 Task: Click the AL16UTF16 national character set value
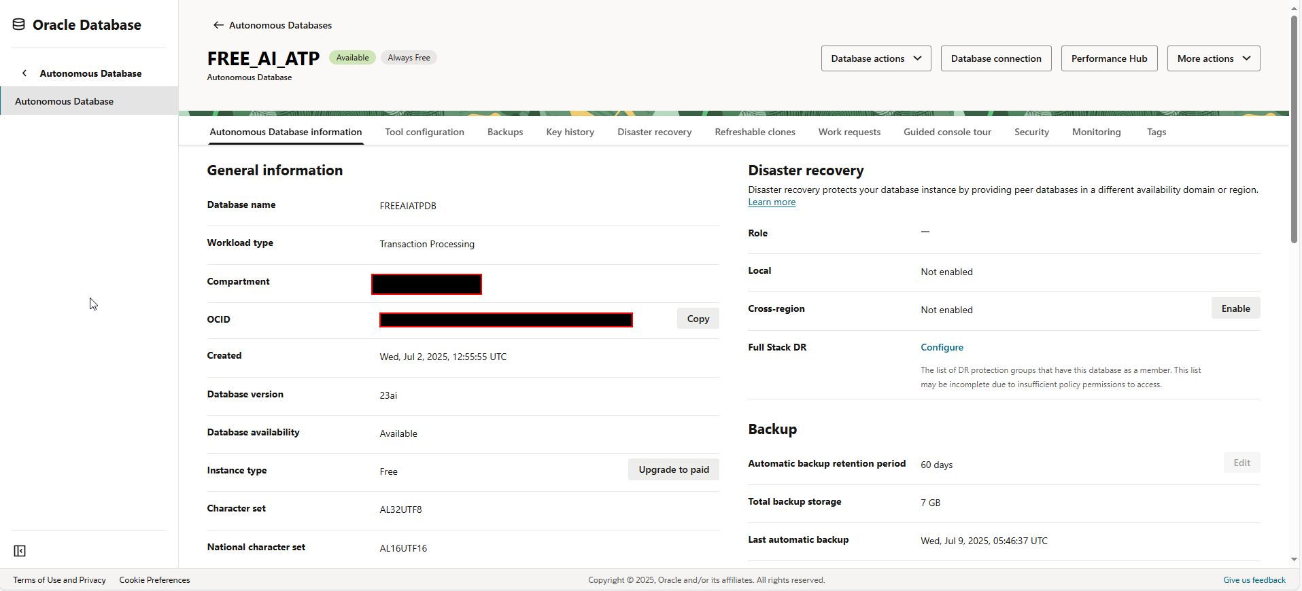click(x=403, y=548)
